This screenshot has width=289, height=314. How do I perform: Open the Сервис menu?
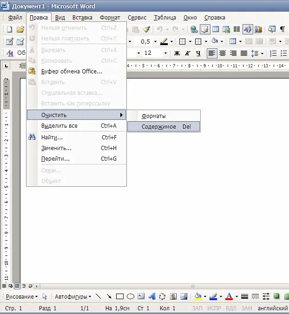137,18
